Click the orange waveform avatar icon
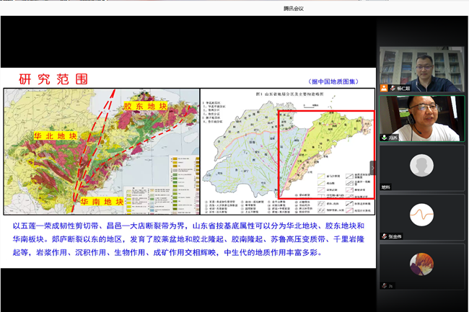469x312 pixels. 421,215
